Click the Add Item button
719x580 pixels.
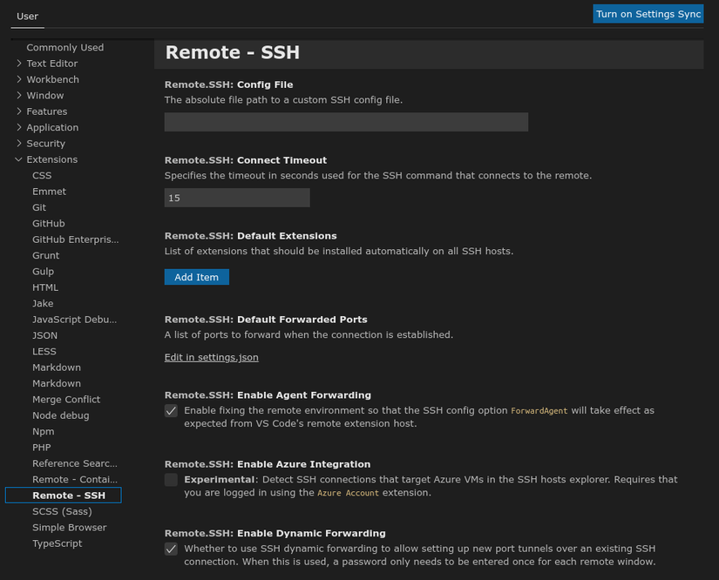(196, 276)
